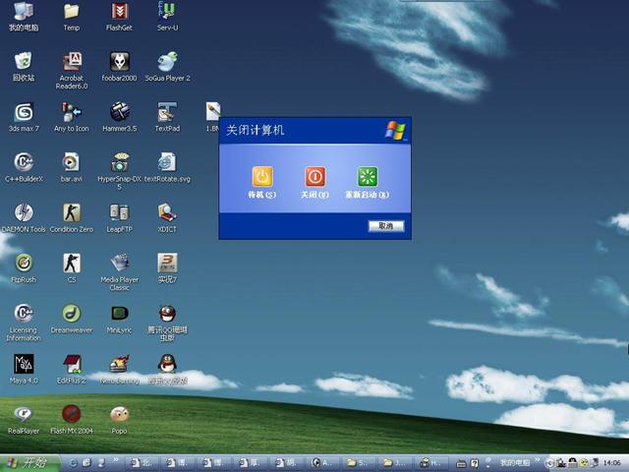Click the 我的电脑 toolbar on taskbar

pos(515,463)
